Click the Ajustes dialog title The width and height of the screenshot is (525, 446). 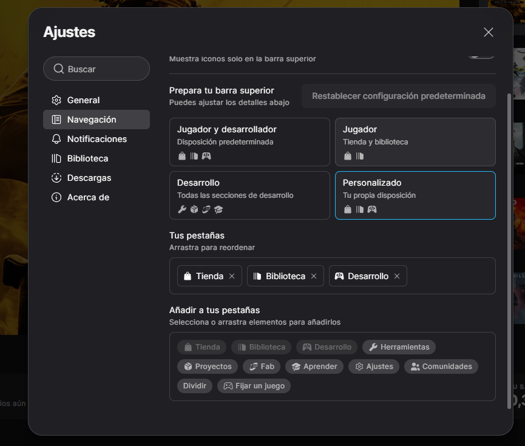[69, 32]
